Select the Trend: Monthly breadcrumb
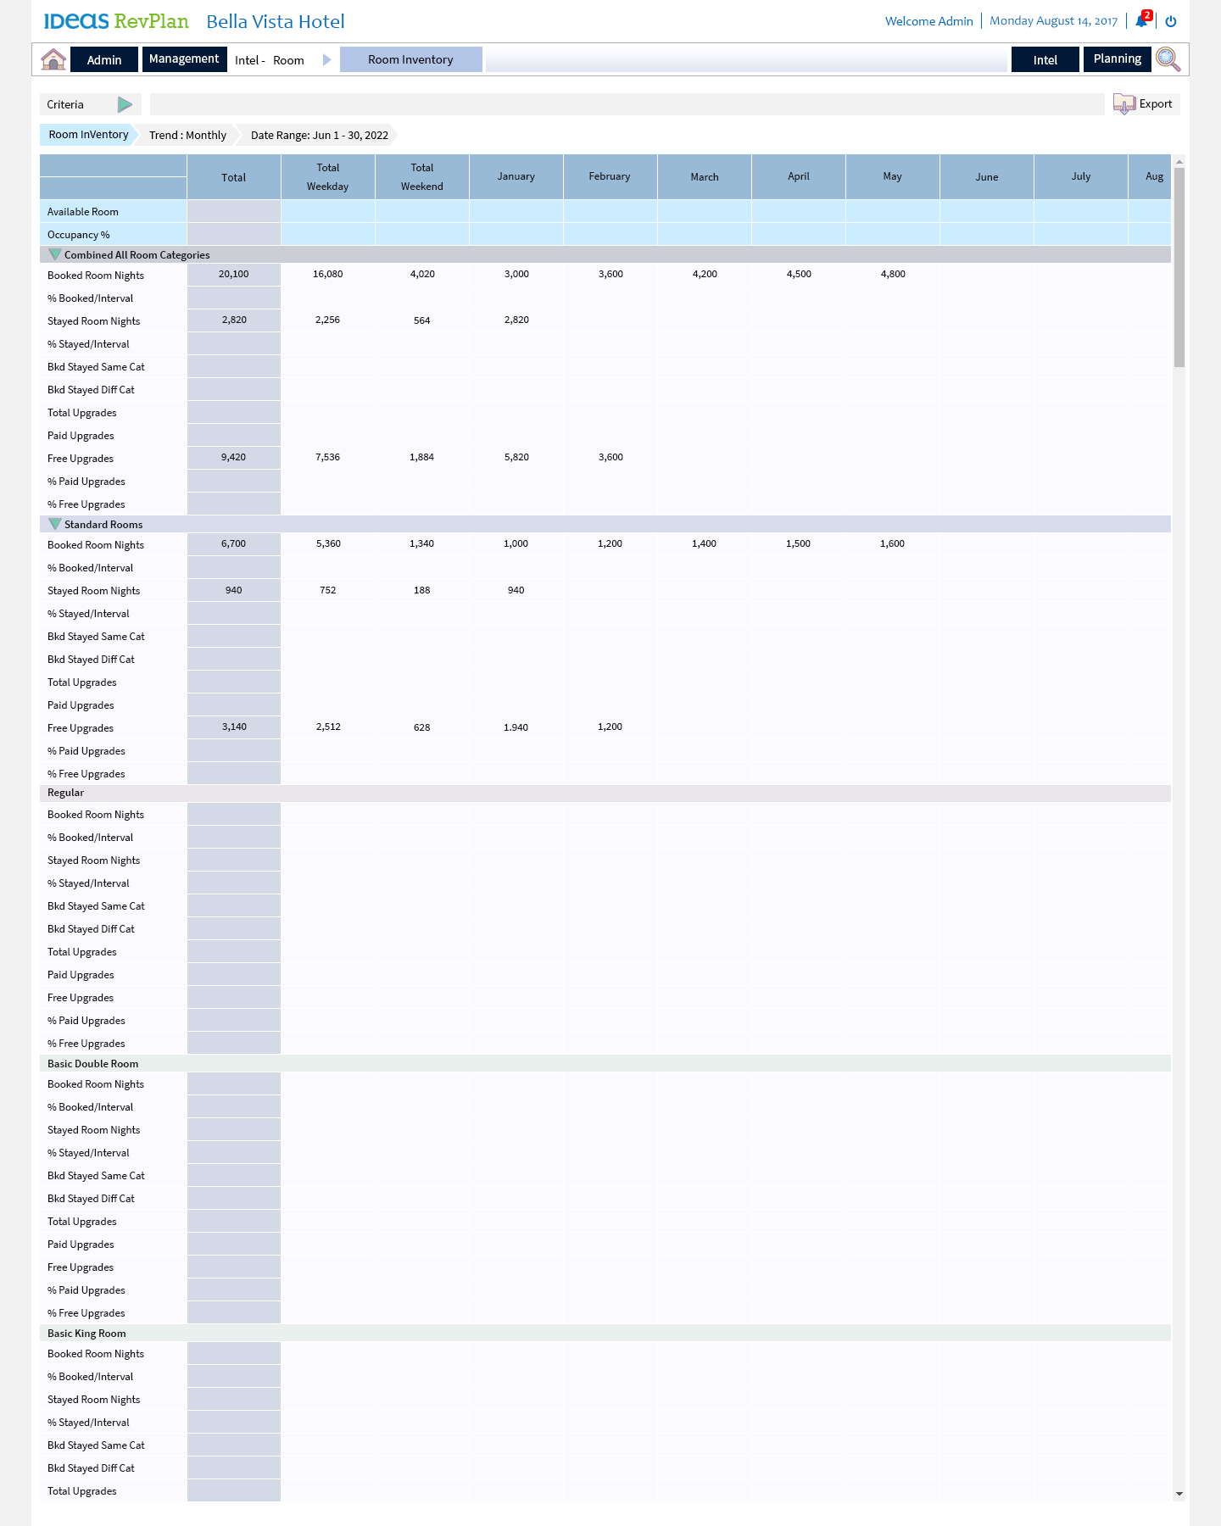This screenshot has height=1526, width=1221. [187, 136]
